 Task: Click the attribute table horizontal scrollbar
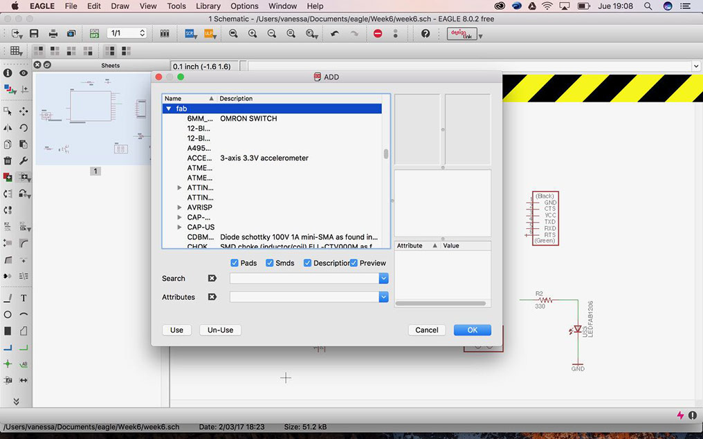441,303
